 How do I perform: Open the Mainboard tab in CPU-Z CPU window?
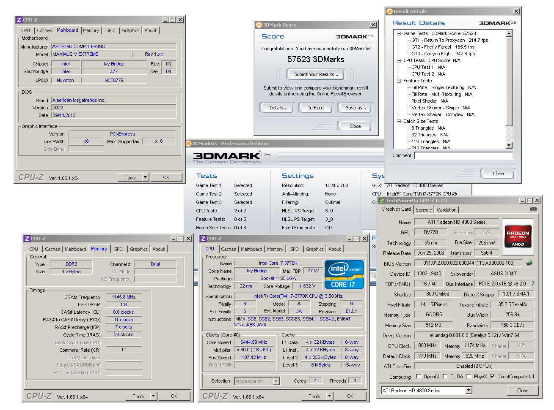[x=251, y=249]
